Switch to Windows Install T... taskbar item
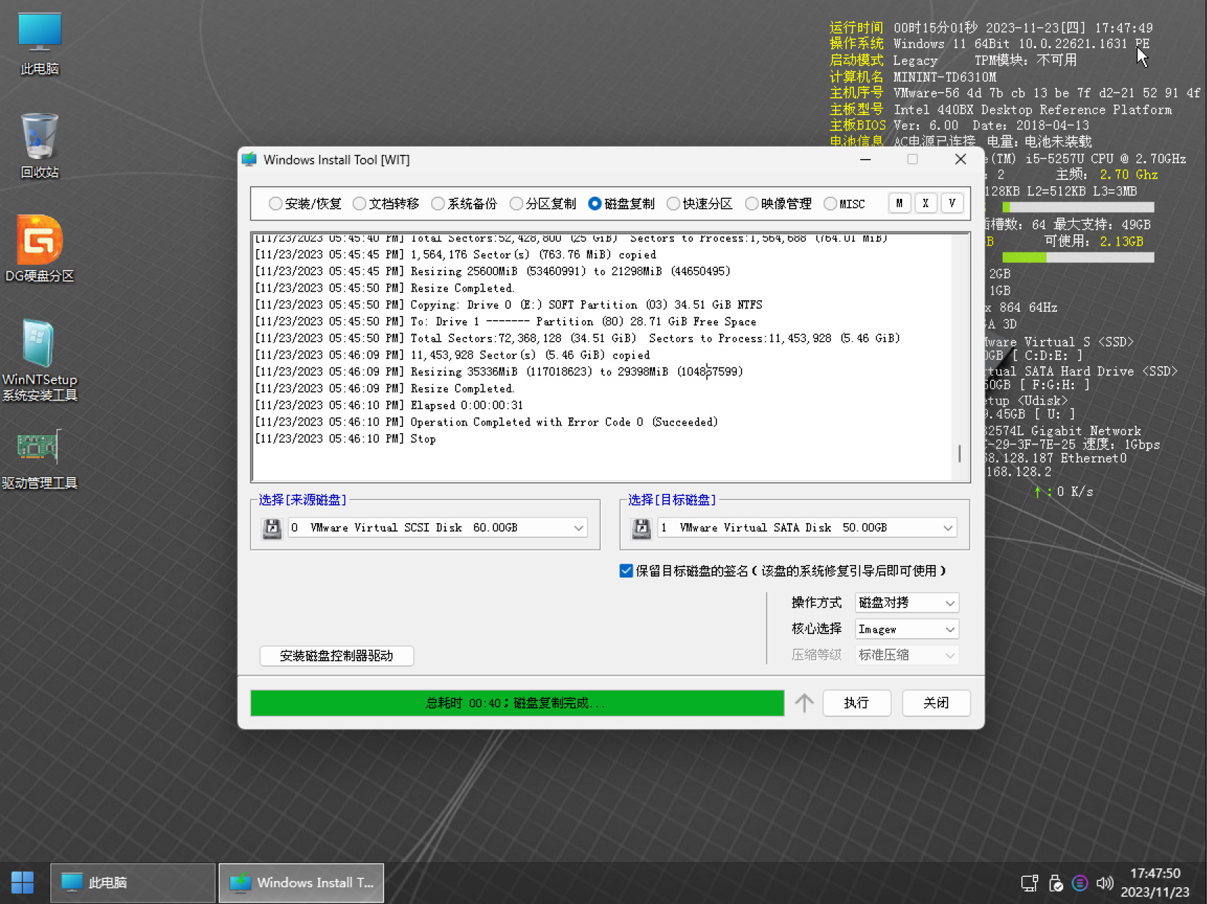The height and width of the screenshot is (904, 1207). pyautogui.click(x=301, y=882)
